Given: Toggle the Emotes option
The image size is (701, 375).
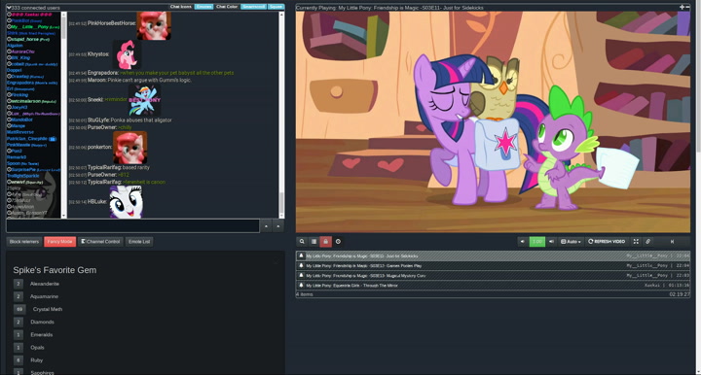Looking at the screenshot, I should pyautogui.click(x=203, y=7).
